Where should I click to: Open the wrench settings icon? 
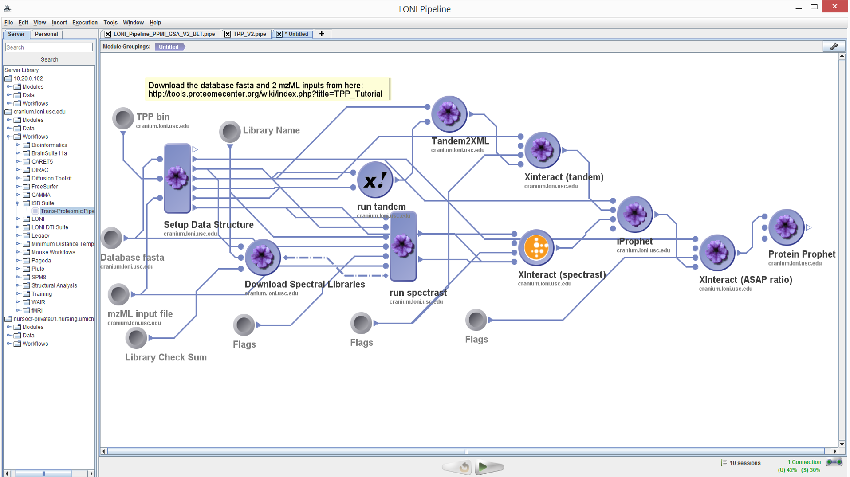[x=834, y=47]
